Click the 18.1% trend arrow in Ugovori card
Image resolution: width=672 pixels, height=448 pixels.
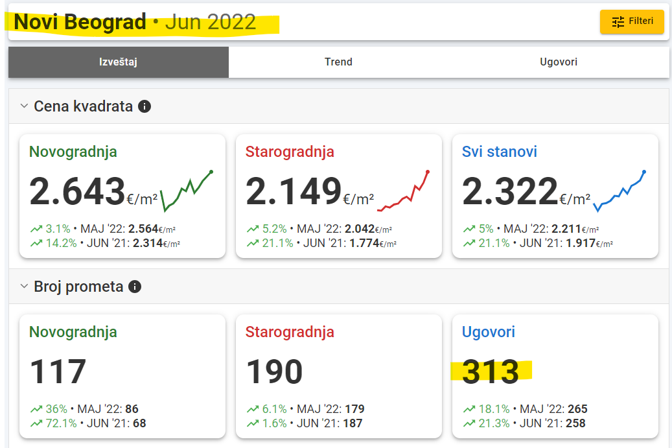click(469, 409)
